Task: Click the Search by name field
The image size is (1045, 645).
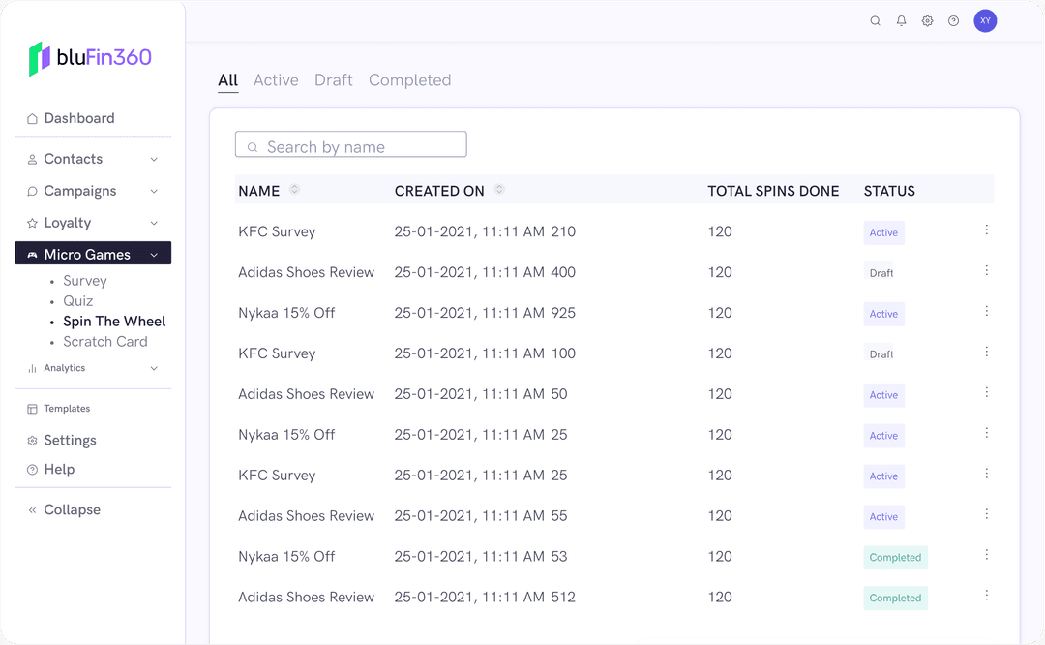Action: [351, 146]
